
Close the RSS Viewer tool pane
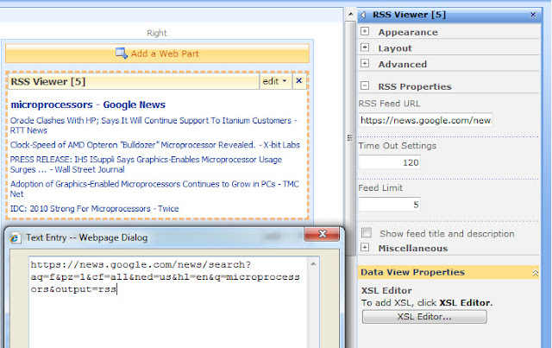(533, 15)
